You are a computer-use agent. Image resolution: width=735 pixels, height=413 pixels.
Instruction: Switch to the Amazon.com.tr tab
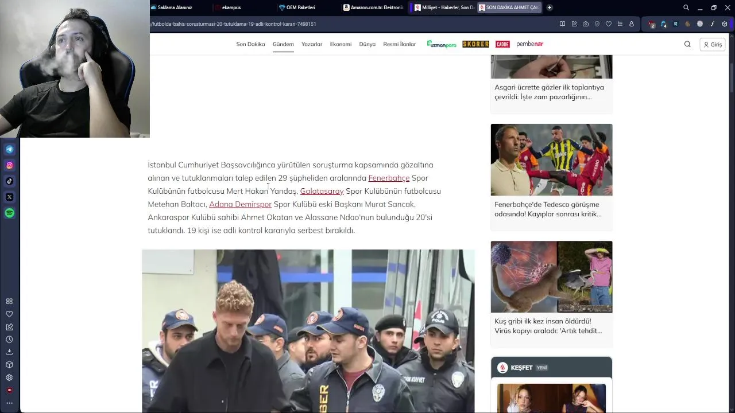373,7
